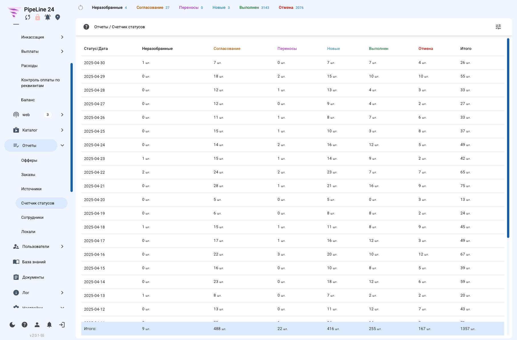Collapse the Отчеты section chevron
Viewport: 517px width, 340px height.
[x=62, y=145]
